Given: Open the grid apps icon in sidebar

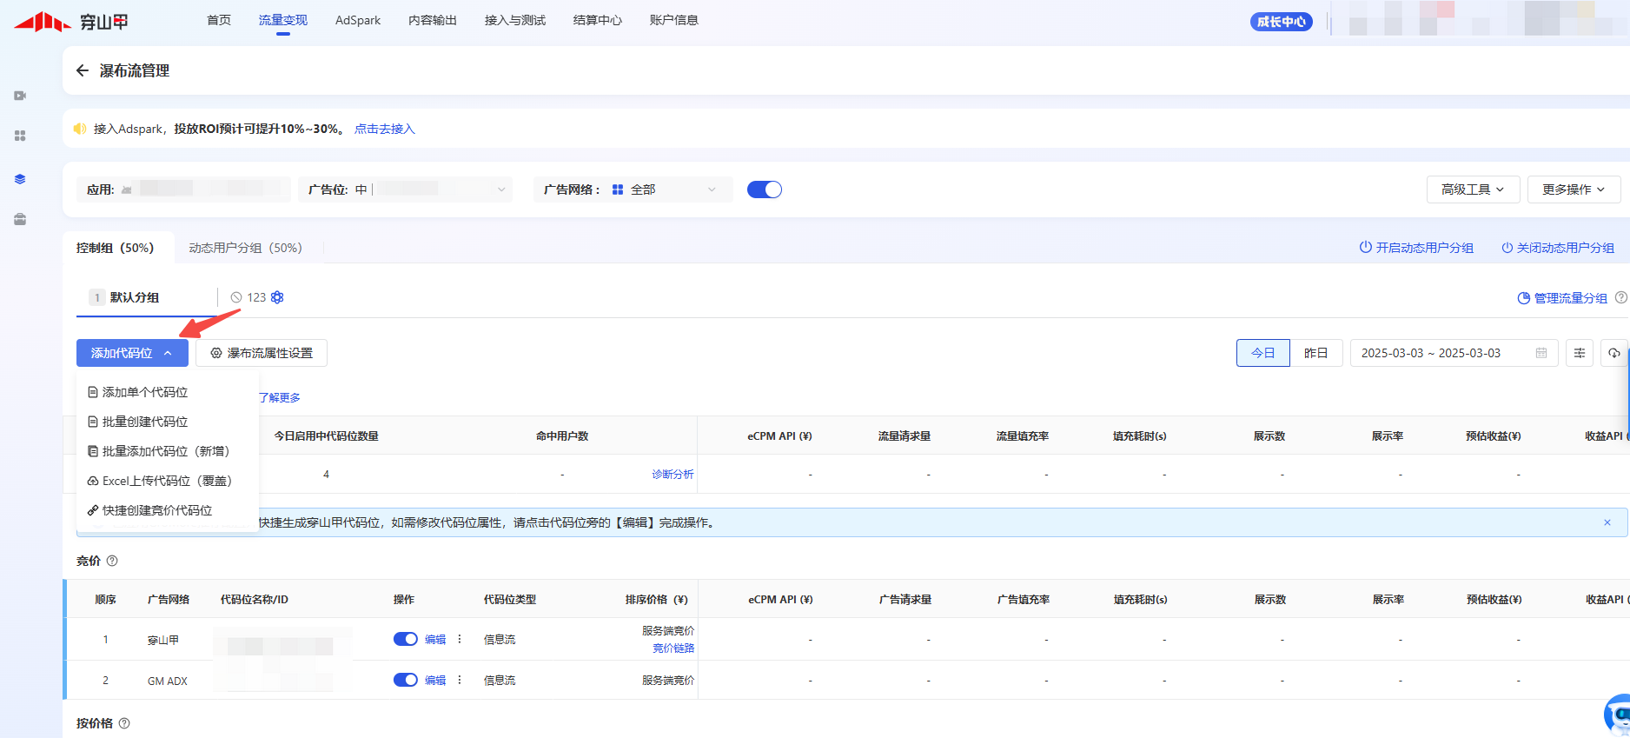Looking at the screenshot, I should (x=20, y=136).
